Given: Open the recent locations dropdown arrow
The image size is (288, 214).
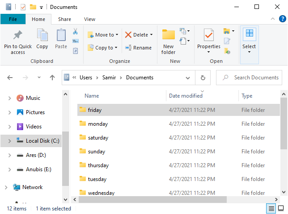Looking at the screenshot, I should pyautogui.click(x=39, y=78).
